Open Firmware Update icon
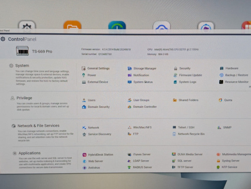251x189 pixels. (175, 75)
